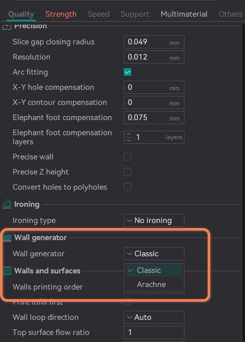Click the Wall generator section icon
The image size is (245, 342).
pyautogui.click(x=7, y=238)
